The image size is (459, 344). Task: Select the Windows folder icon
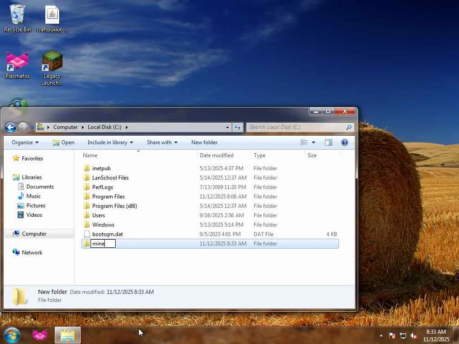pyautogui.click(x=87, y=225)
